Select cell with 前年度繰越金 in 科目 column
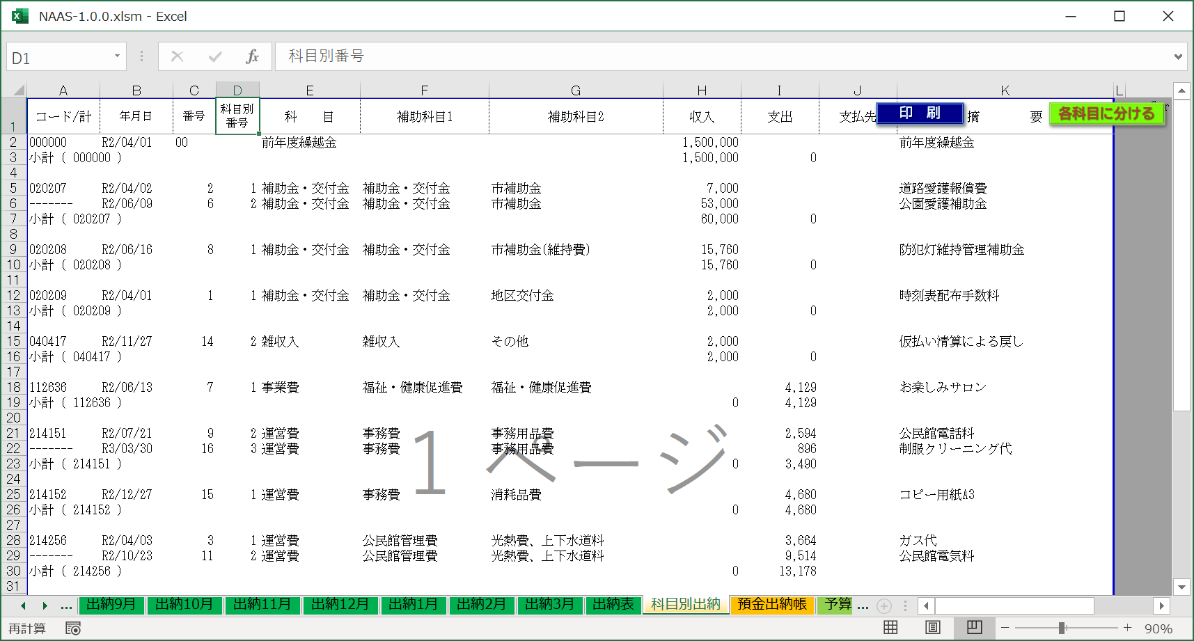The height and width of the screenshot is (641, 1194). tap(310, 142)
